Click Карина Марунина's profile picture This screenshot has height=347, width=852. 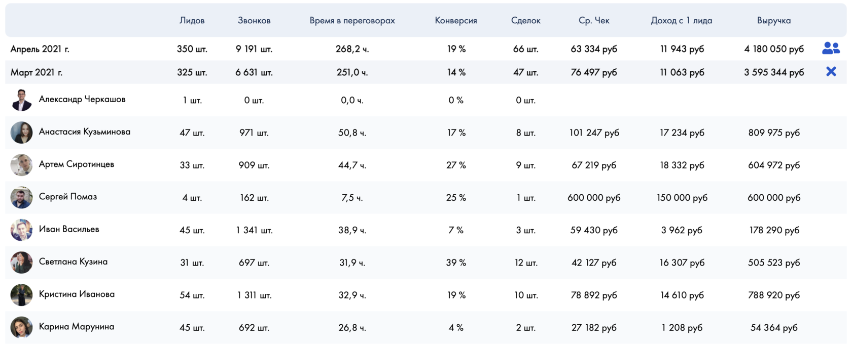[x=21, y=327]
